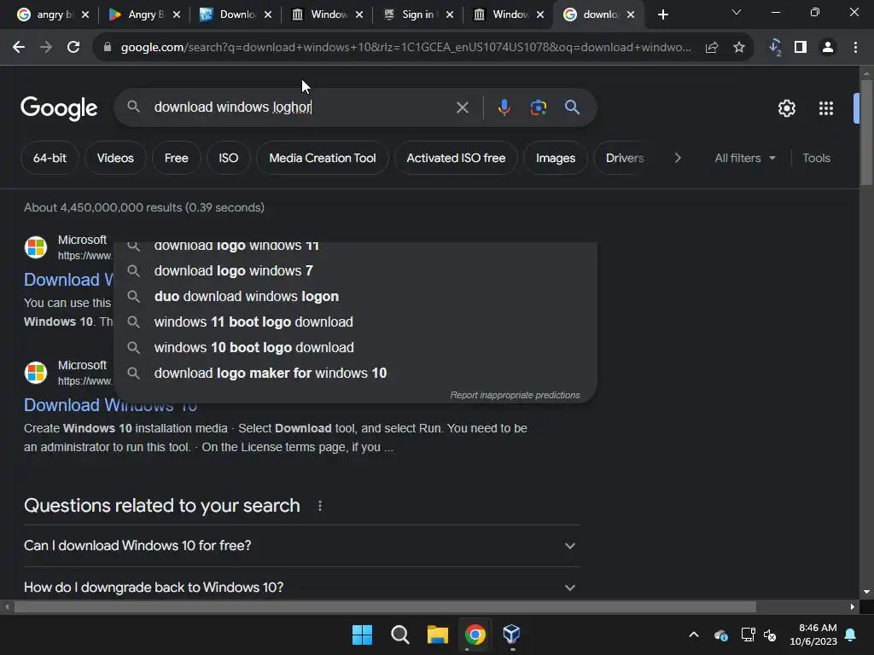Open more options beside Questions heading
The width and height of the screenshot is (874, 655).
coord(320,506)
